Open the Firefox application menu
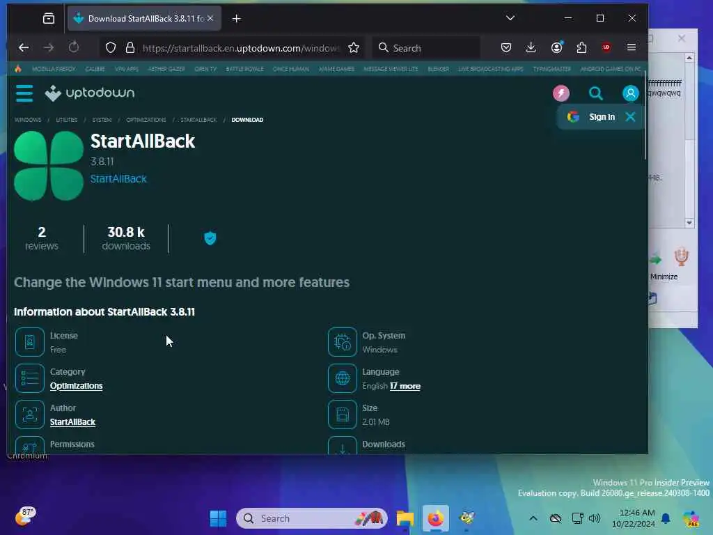Screen dimensions: 713x535 [631, 47]
